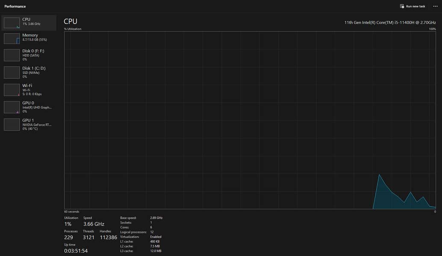Click the Run new task icon

click(402, 6)
